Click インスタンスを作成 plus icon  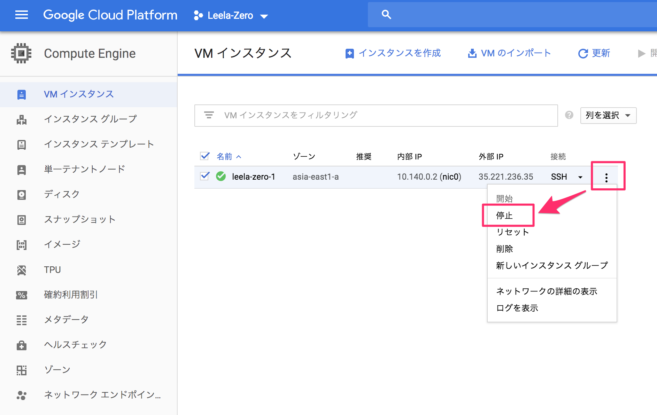(350, 54)
